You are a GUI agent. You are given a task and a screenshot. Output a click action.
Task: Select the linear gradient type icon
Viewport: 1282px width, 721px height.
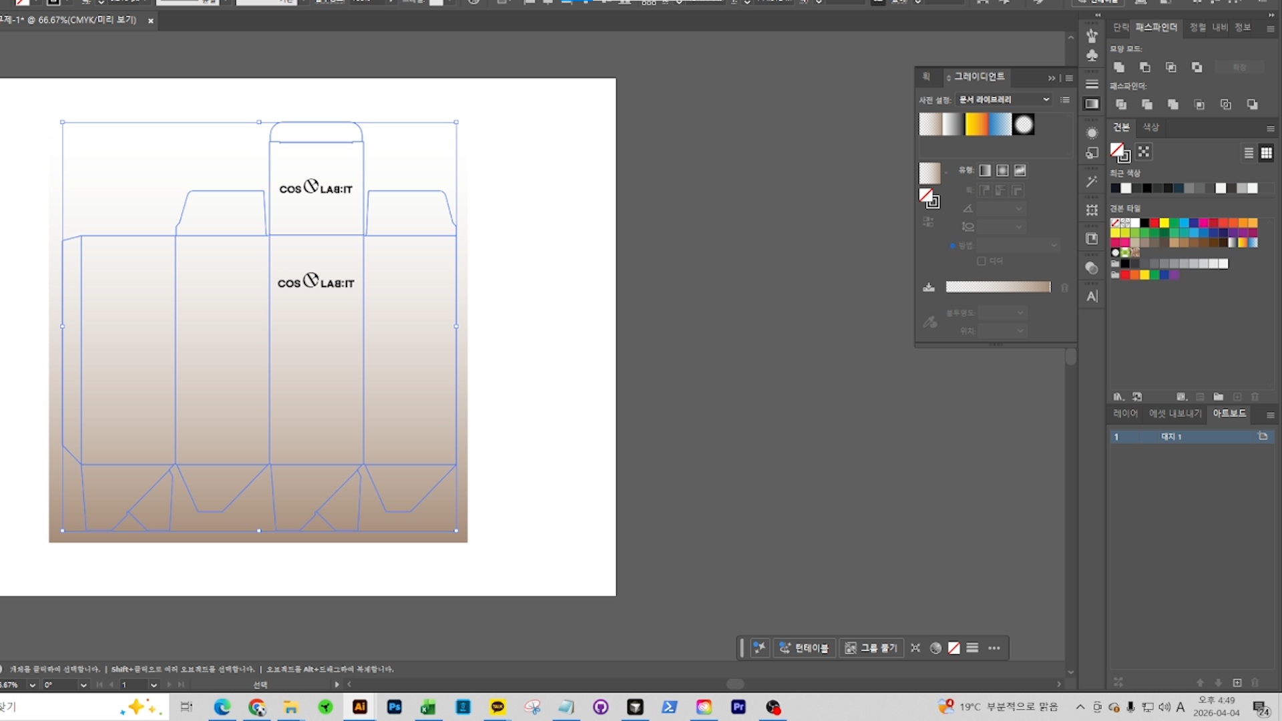985,171
